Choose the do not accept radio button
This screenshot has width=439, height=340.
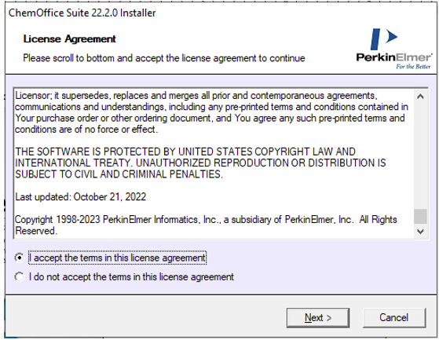pyautogui.click(x=19, y=276)
